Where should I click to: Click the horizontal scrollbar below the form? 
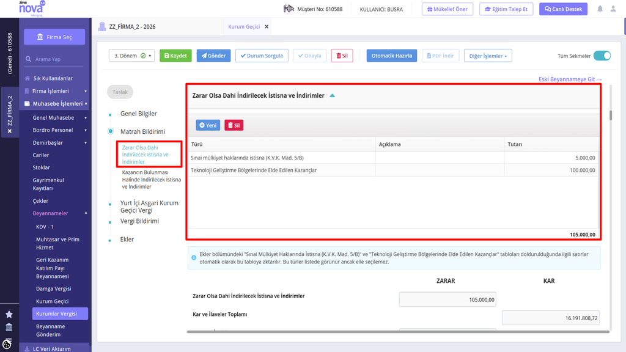point(398,331)
